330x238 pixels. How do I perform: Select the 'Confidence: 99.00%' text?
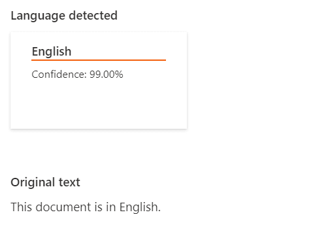point(77,75)
